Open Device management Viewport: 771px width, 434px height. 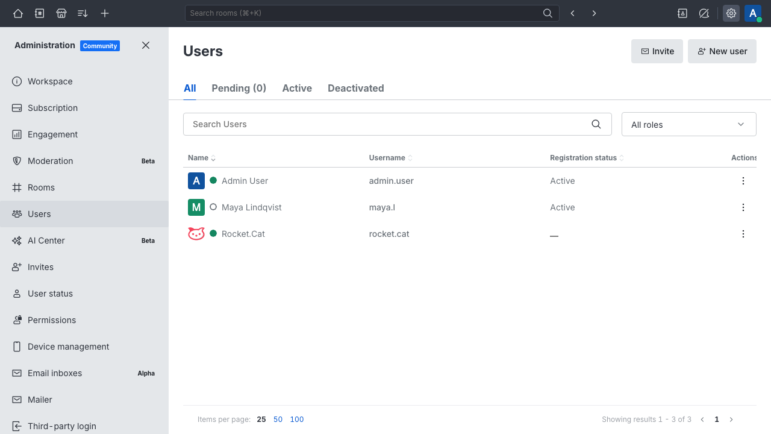coord(84,347)
